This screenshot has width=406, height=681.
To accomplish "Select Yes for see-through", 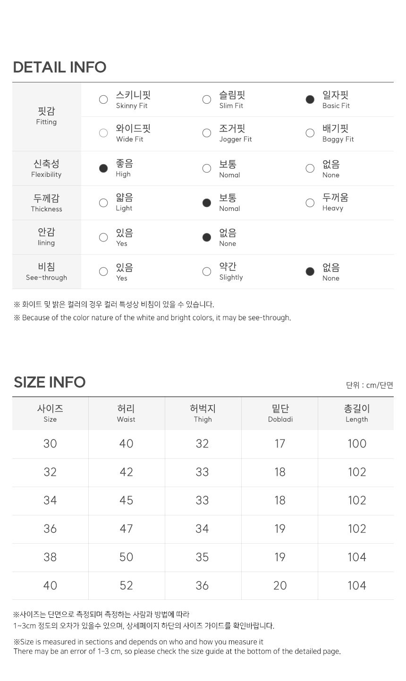I will [103, 272].
